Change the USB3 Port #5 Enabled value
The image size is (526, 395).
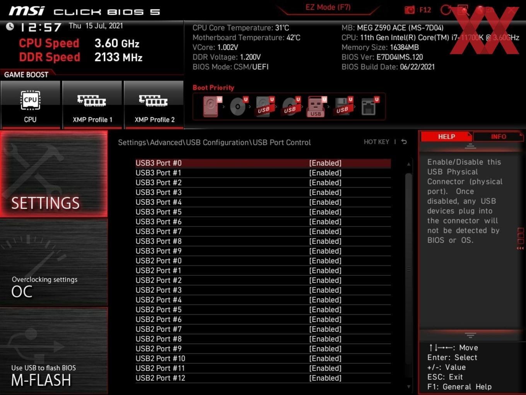pos(325,212)
